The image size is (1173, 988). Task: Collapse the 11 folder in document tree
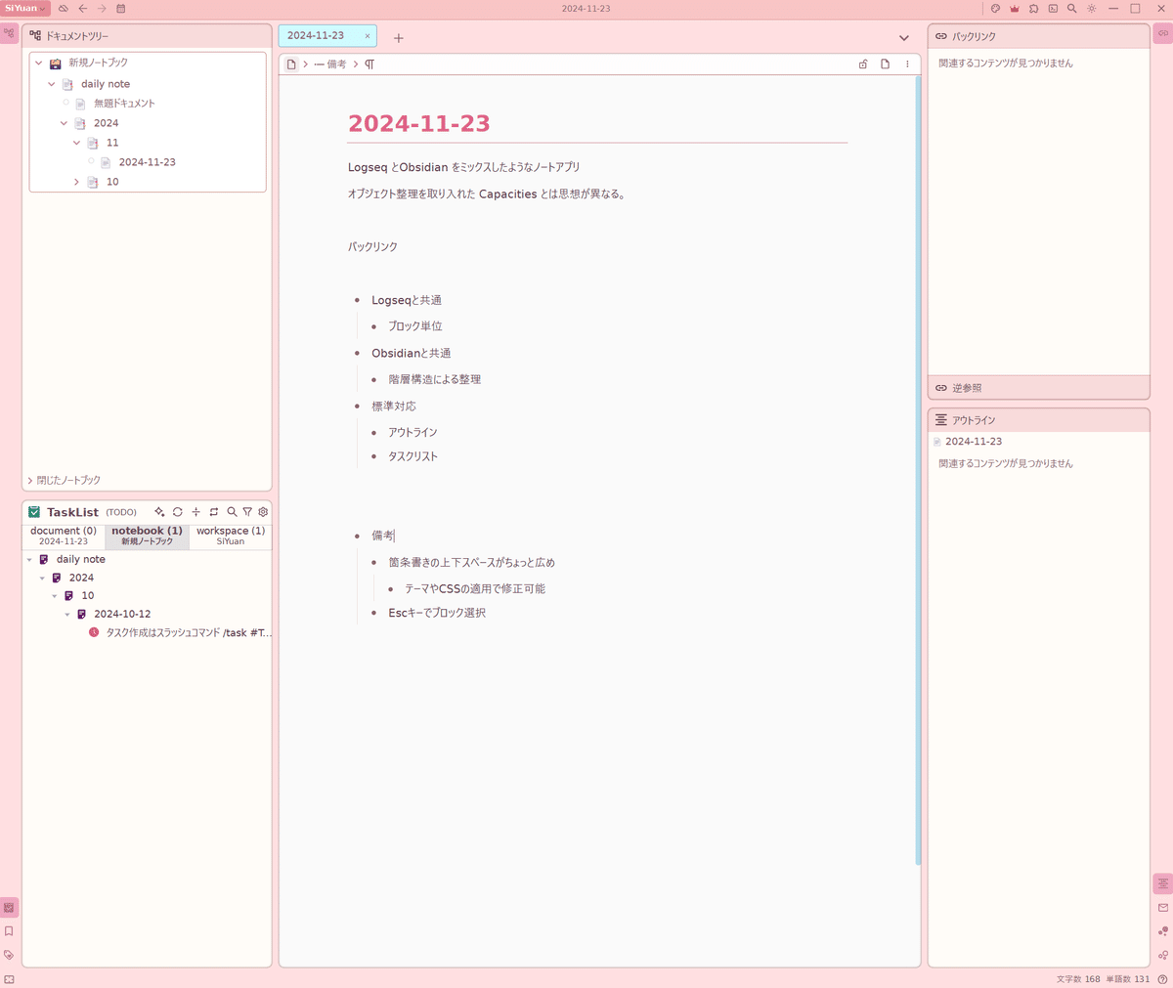[x=77, y=143]
